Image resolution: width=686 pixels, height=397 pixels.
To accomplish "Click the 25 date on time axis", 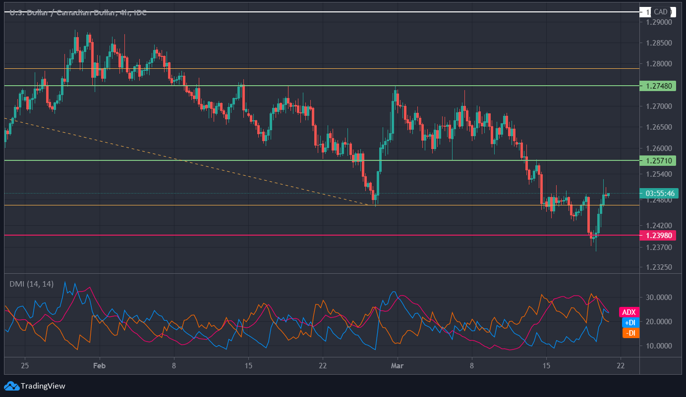I will pos(25,365).
